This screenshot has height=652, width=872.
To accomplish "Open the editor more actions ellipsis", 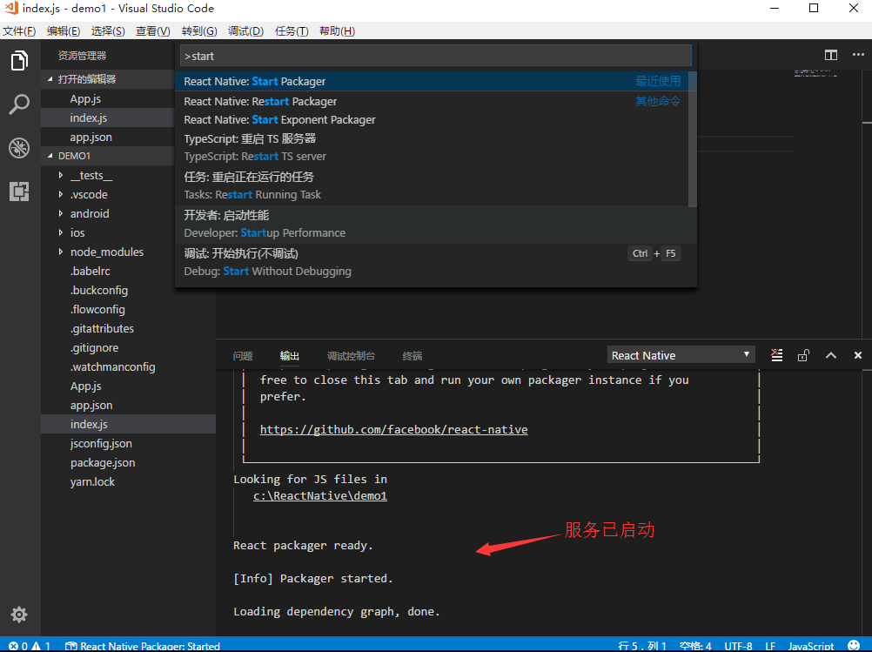I will 858,55.
